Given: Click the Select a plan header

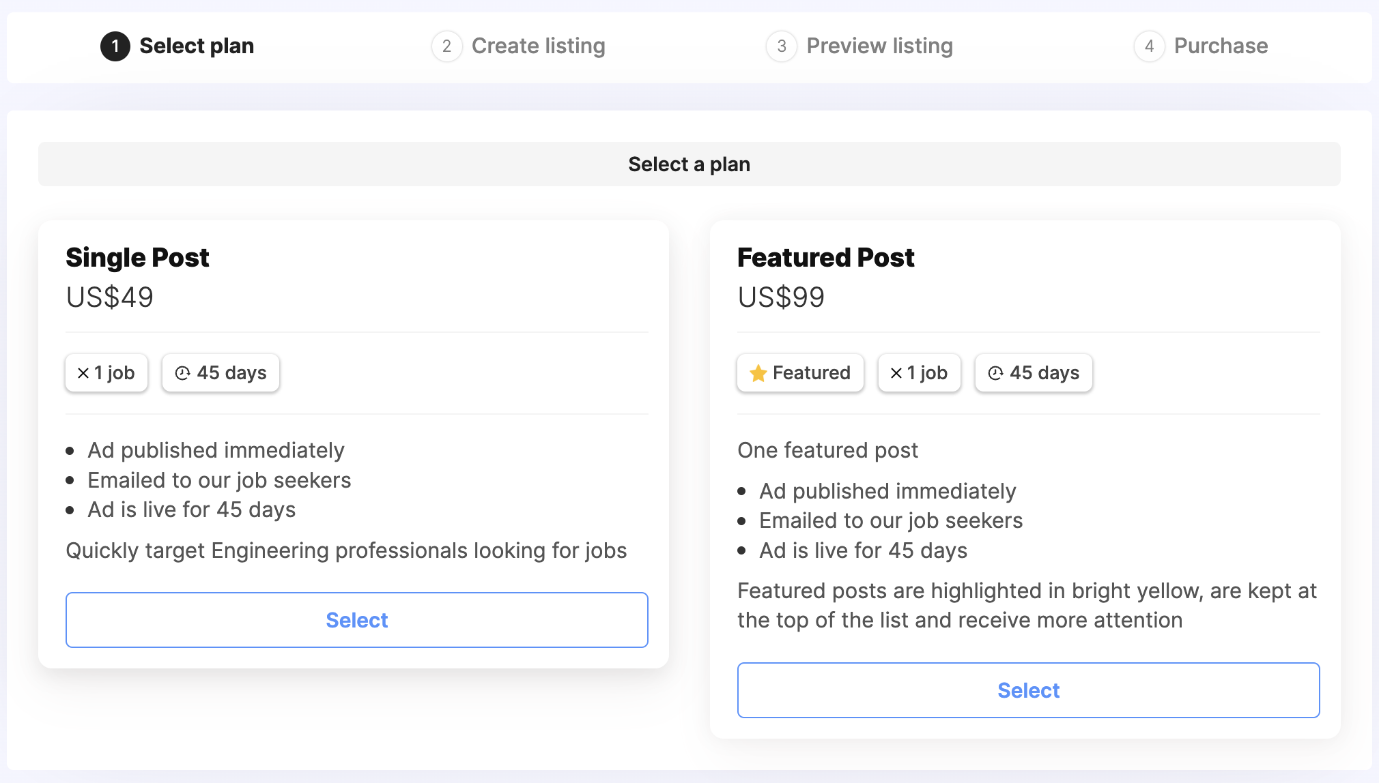Looking at the screenshot, I should [x=689, y=164].
